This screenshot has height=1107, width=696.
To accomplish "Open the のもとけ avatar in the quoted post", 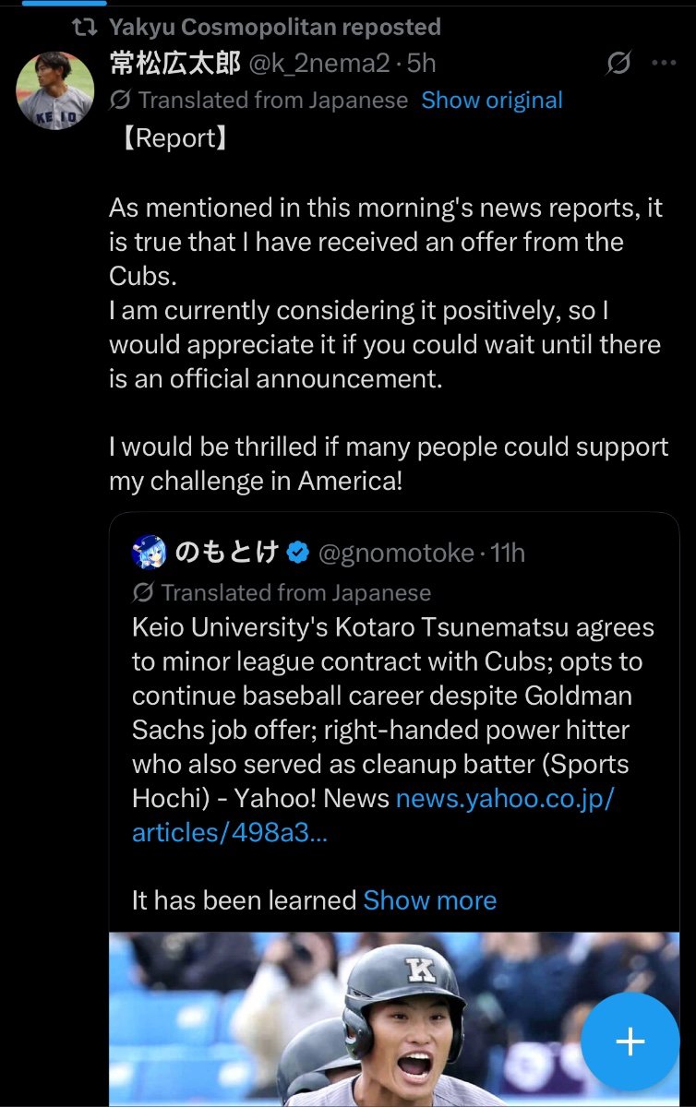I will click(x=149, y=553).
